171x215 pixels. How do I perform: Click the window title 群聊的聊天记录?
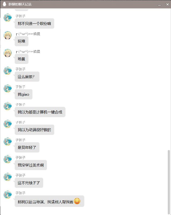pos(20,4)
